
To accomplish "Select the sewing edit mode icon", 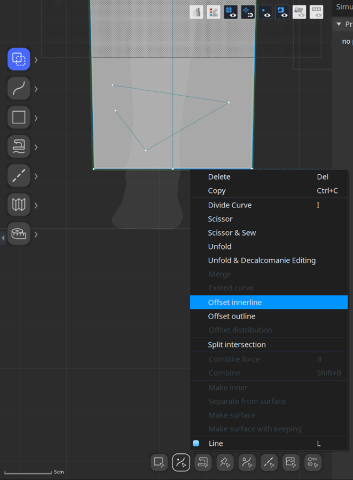I will point(203,462).
